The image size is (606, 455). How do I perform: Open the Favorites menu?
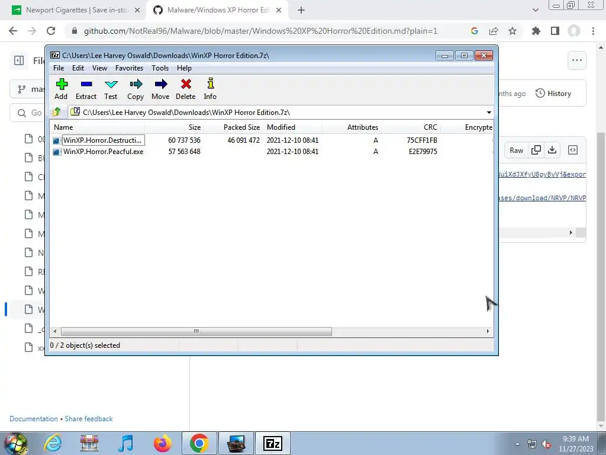[129, 68]
